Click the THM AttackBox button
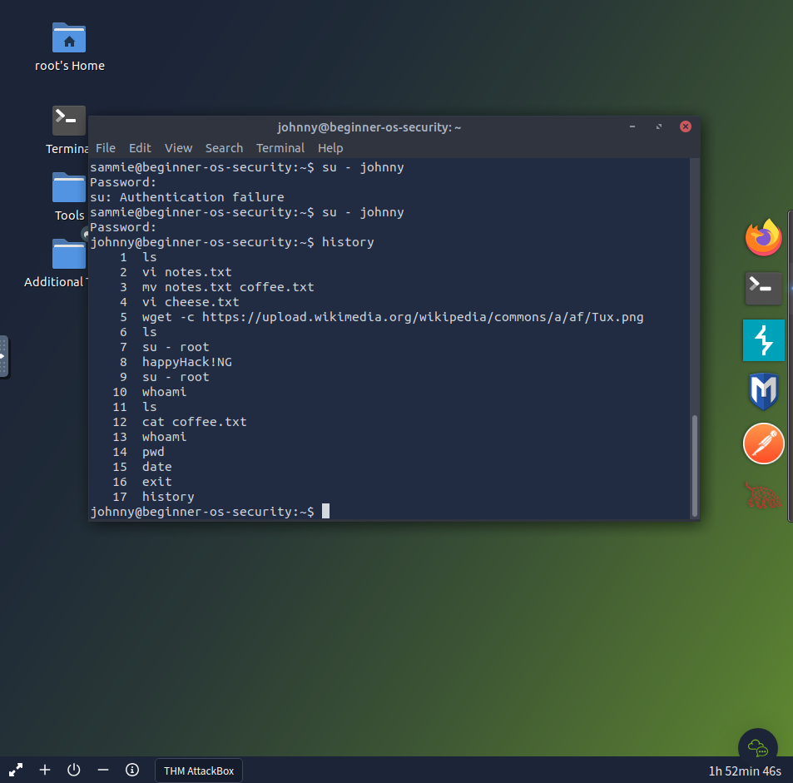This screenshot has width=793, height=783. (x=199, y=771)
